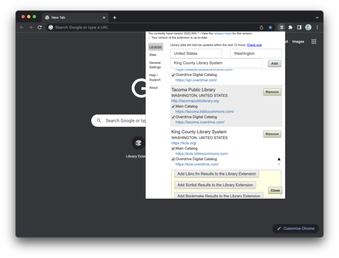The width and height of the screenshot is (339, 258).
Task: Click the Google search box on page
Action: pos(118,120)
